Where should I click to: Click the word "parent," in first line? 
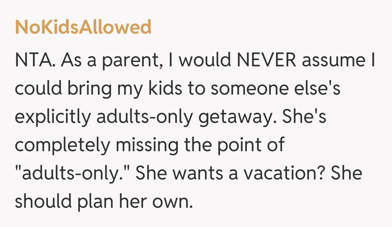[130, 61]
